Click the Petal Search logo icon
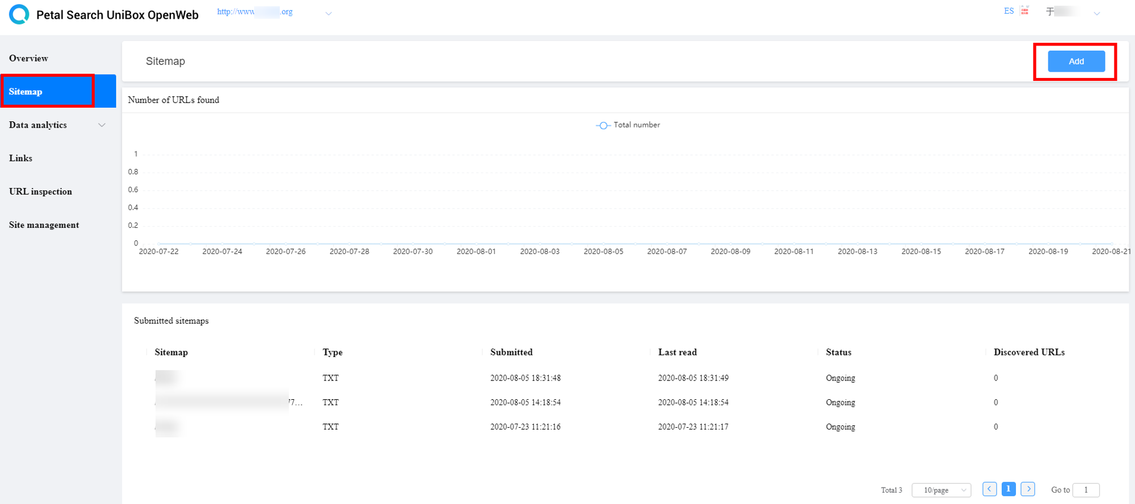The height and width of the screenshot is (504, 1135). 19,14
